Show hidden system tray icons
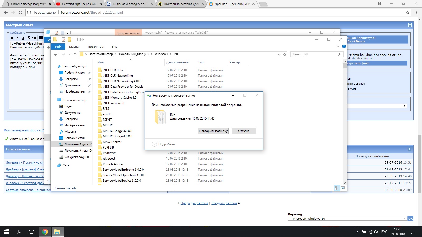This screenshot has width=422, height=237. click(x=357, y=232)
